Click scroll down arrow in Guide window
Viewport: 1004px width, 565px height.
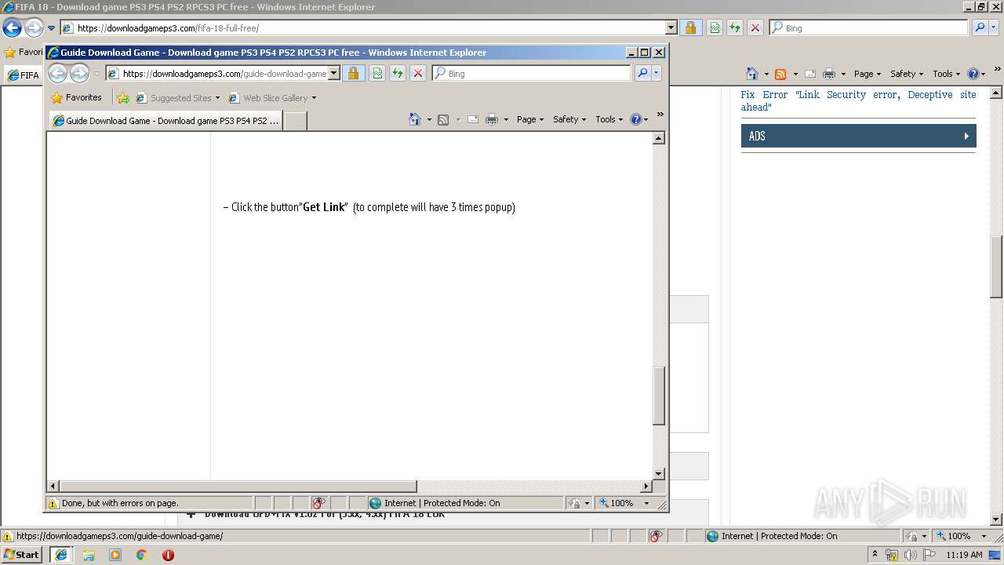click(x=659, y=474)
